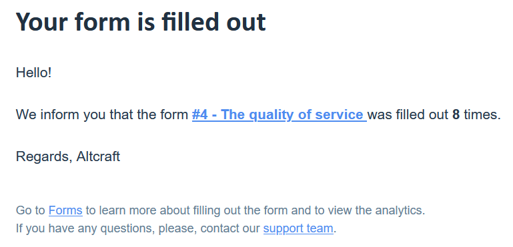Click the 'Hello!' greeting text

pyautogui.click(x=34, y=73)
